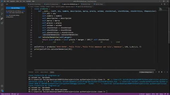Image resolution: width=170 pixels, height=95 pixels.
Task: Run the Python file with play icon
Action: [x=162, y=4]
